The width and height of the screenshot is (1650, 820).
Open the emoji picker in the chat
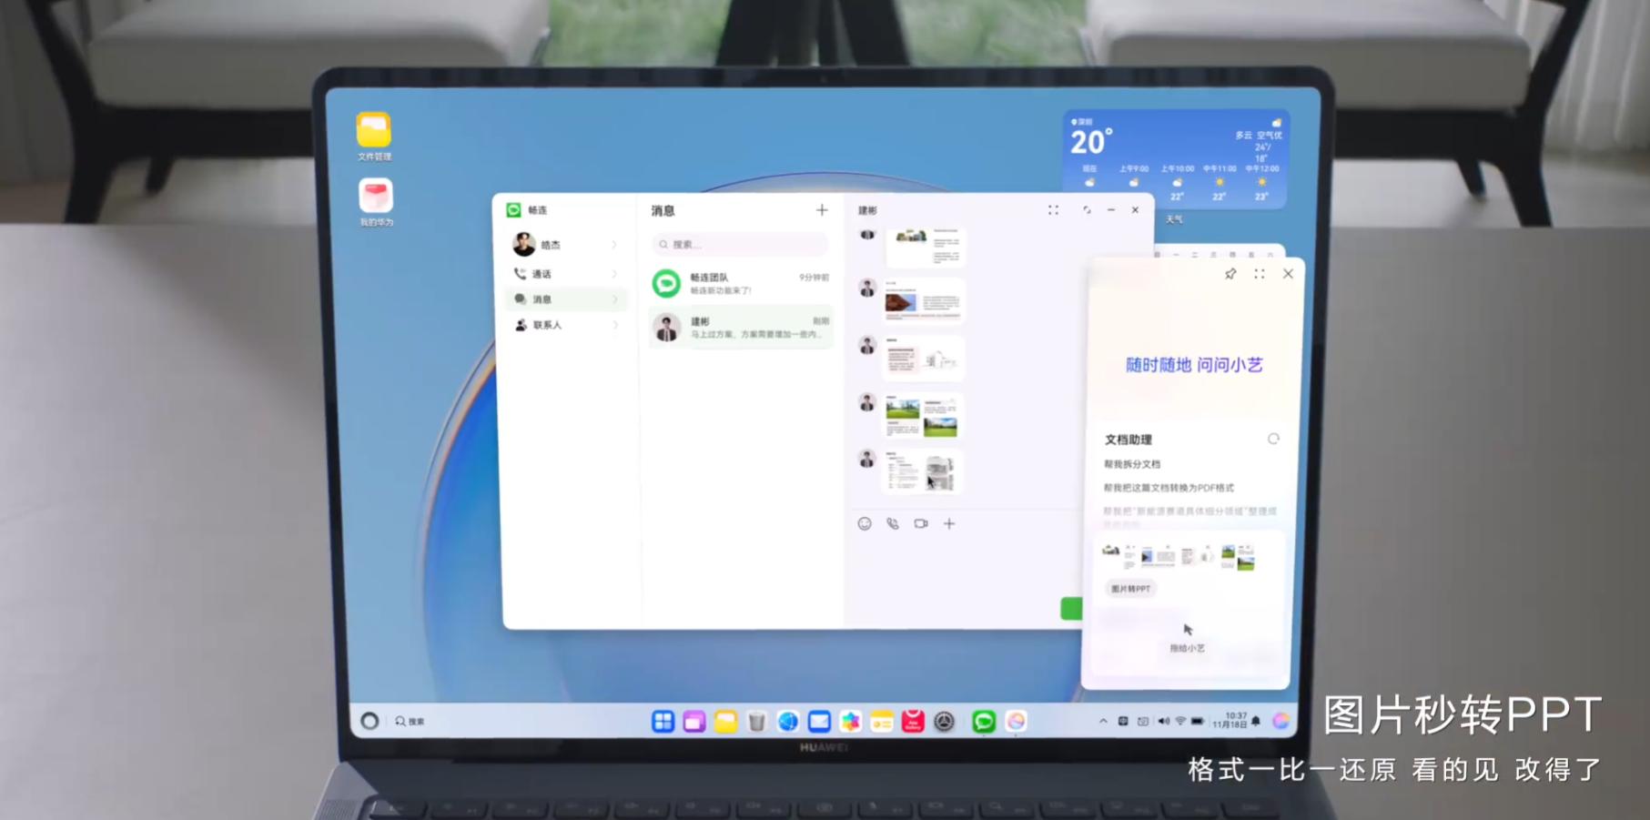point(865,523)
